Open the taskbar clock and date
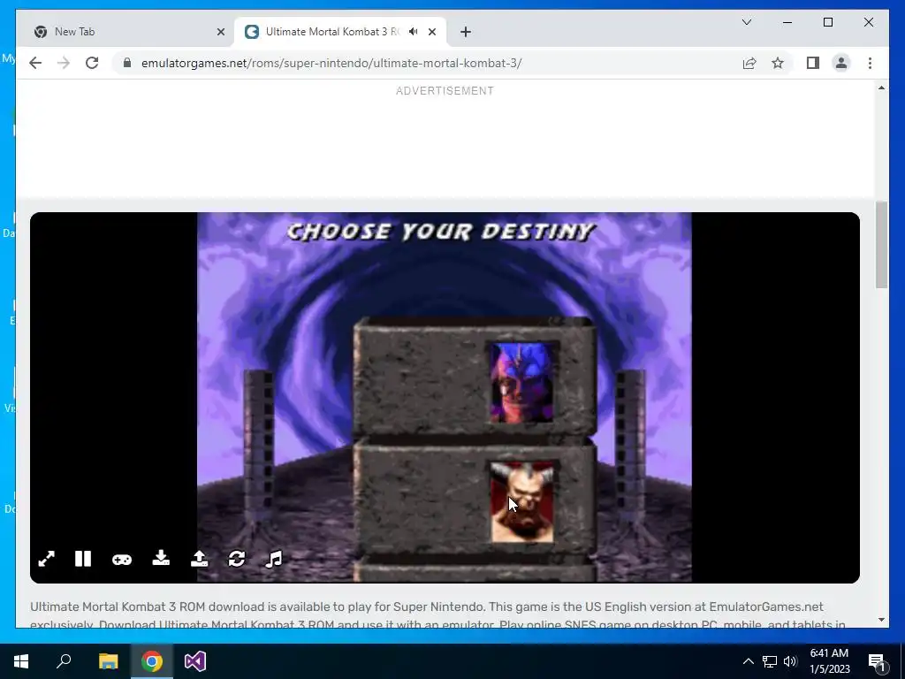Screen dimensions: 905x679 [x=829, y=661]
